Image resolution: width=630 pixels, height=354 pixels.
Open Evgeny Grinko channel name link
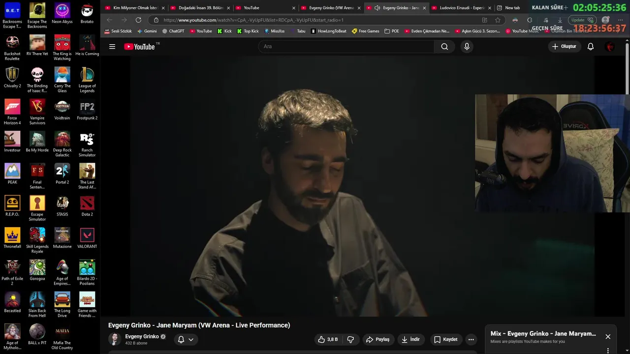pos(142,337)
